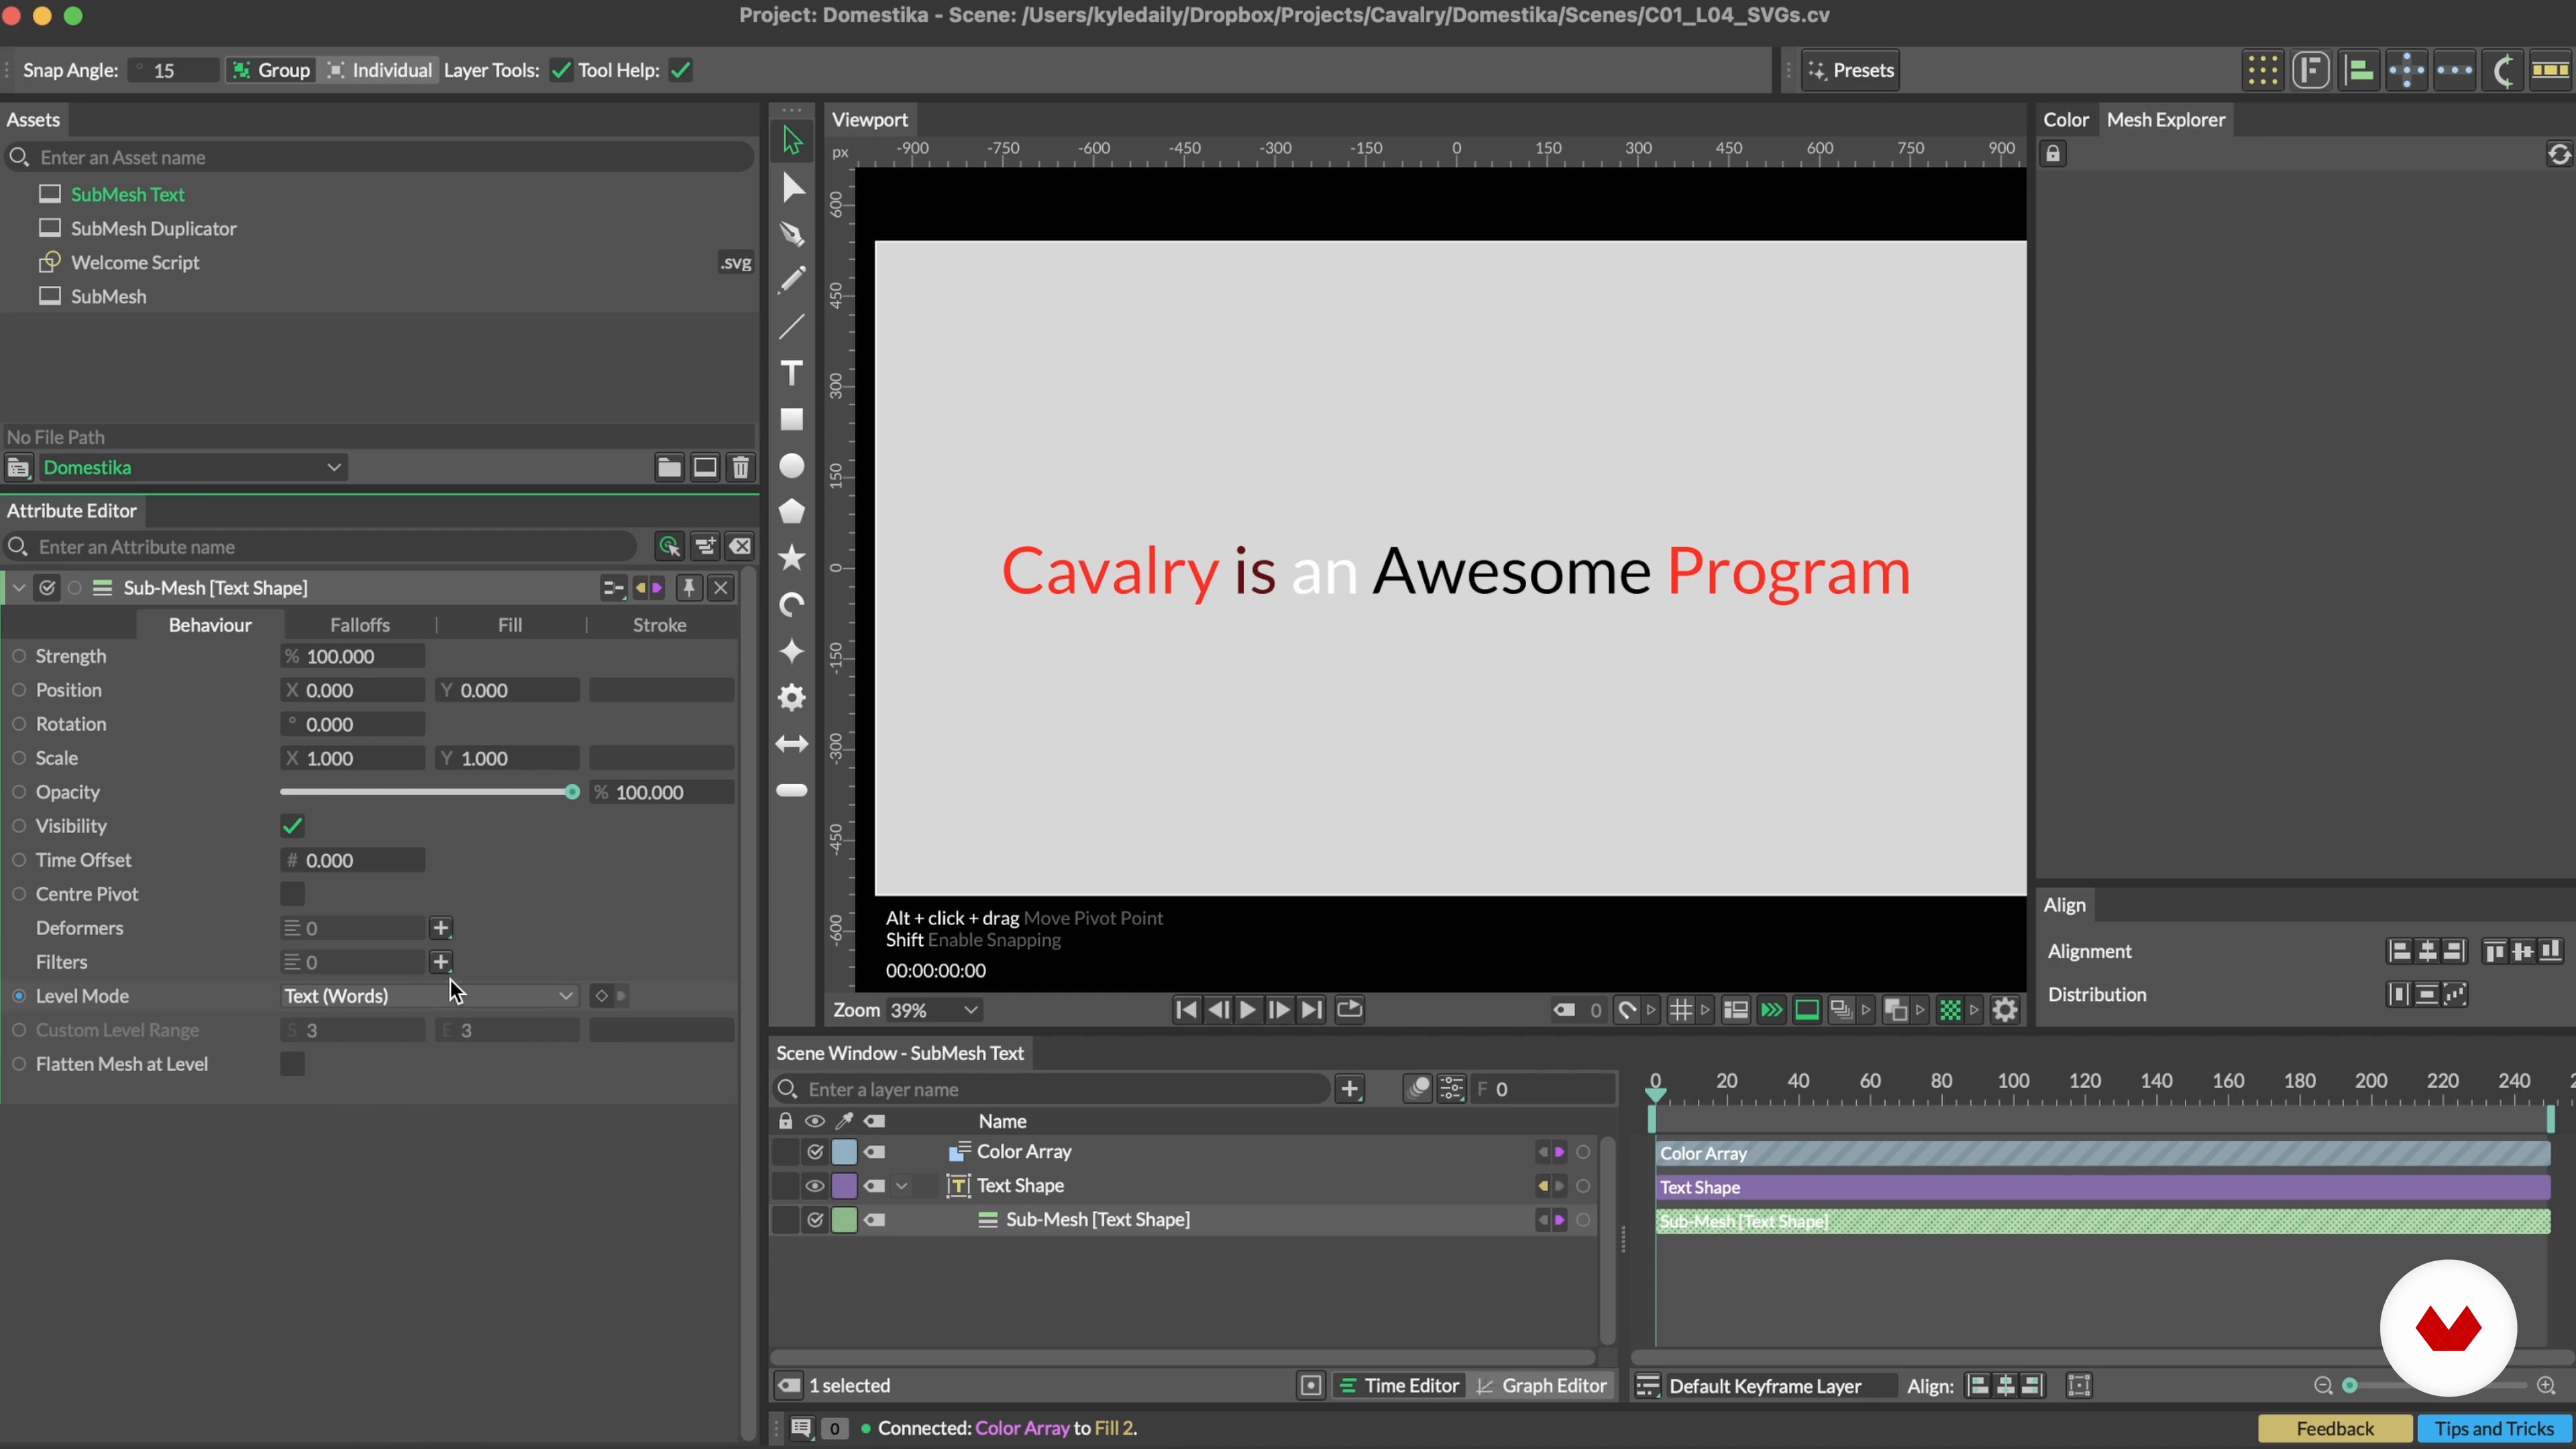Switch to the Time Editor
Viewport: 2576px width, 1449px height.
1400,1386
